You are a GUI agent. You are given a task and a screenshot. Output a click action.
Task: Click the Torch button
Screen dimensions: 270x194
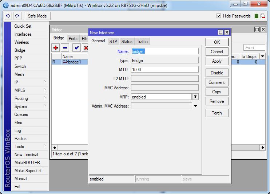[217, 113]
